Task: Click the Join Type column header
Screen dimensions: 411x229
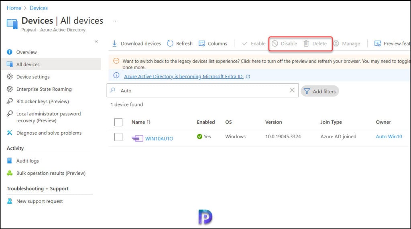Action: [x=331, y=122]
